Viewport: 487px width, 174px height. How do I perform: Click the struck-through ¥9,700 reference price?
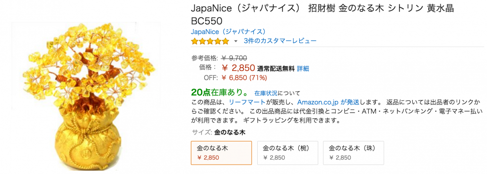pos(234,58)
